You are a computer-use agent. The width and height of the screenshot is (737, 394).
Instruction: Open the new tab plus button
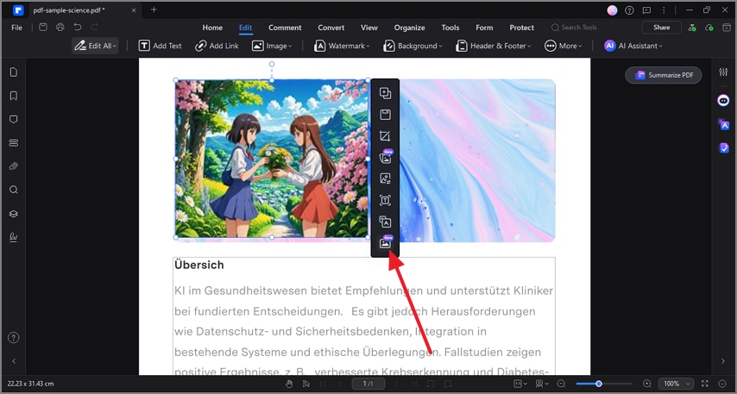[154, 9]
